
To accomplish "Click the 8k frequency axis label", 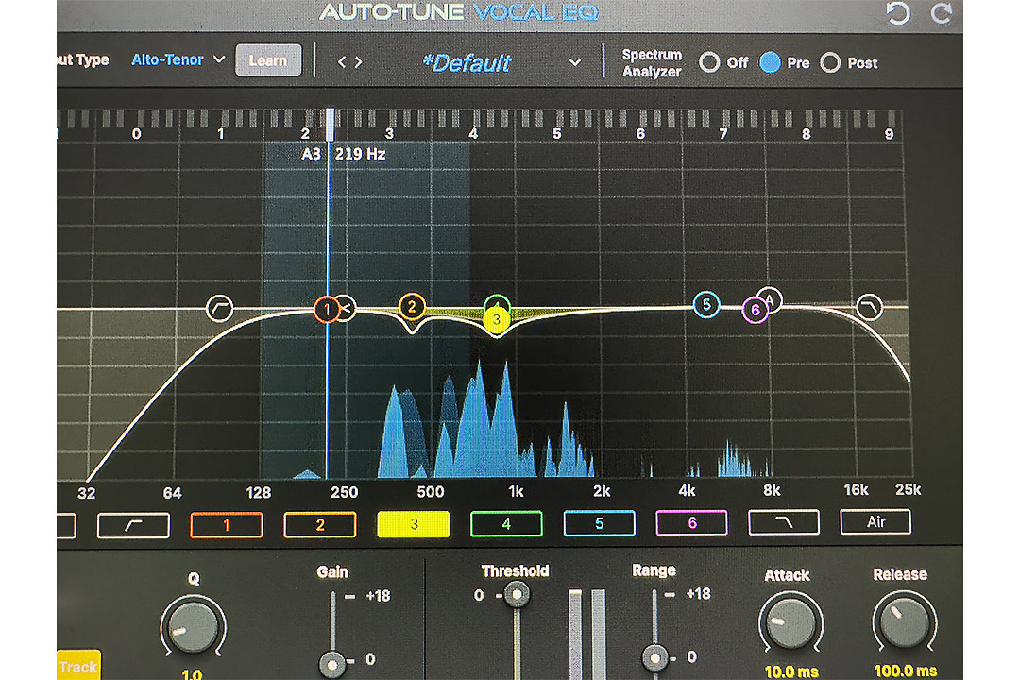I will click(x=772, y=491).
